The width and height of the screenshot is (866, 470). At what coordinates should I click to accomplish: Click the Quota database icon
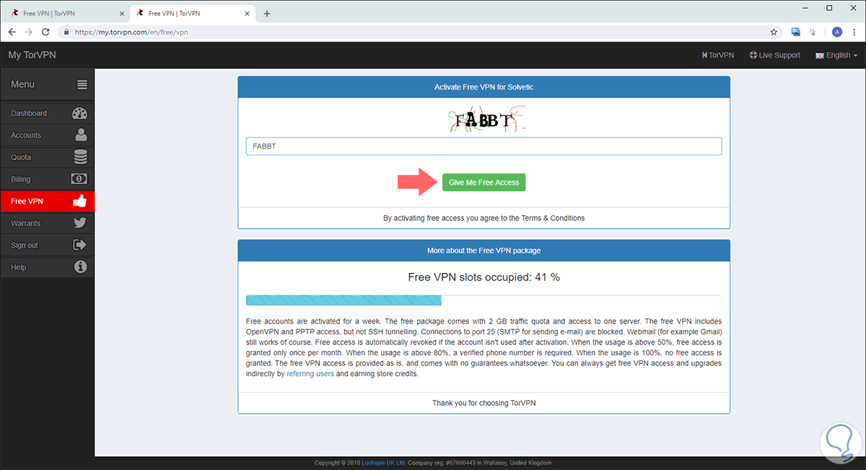pos(81,157)
